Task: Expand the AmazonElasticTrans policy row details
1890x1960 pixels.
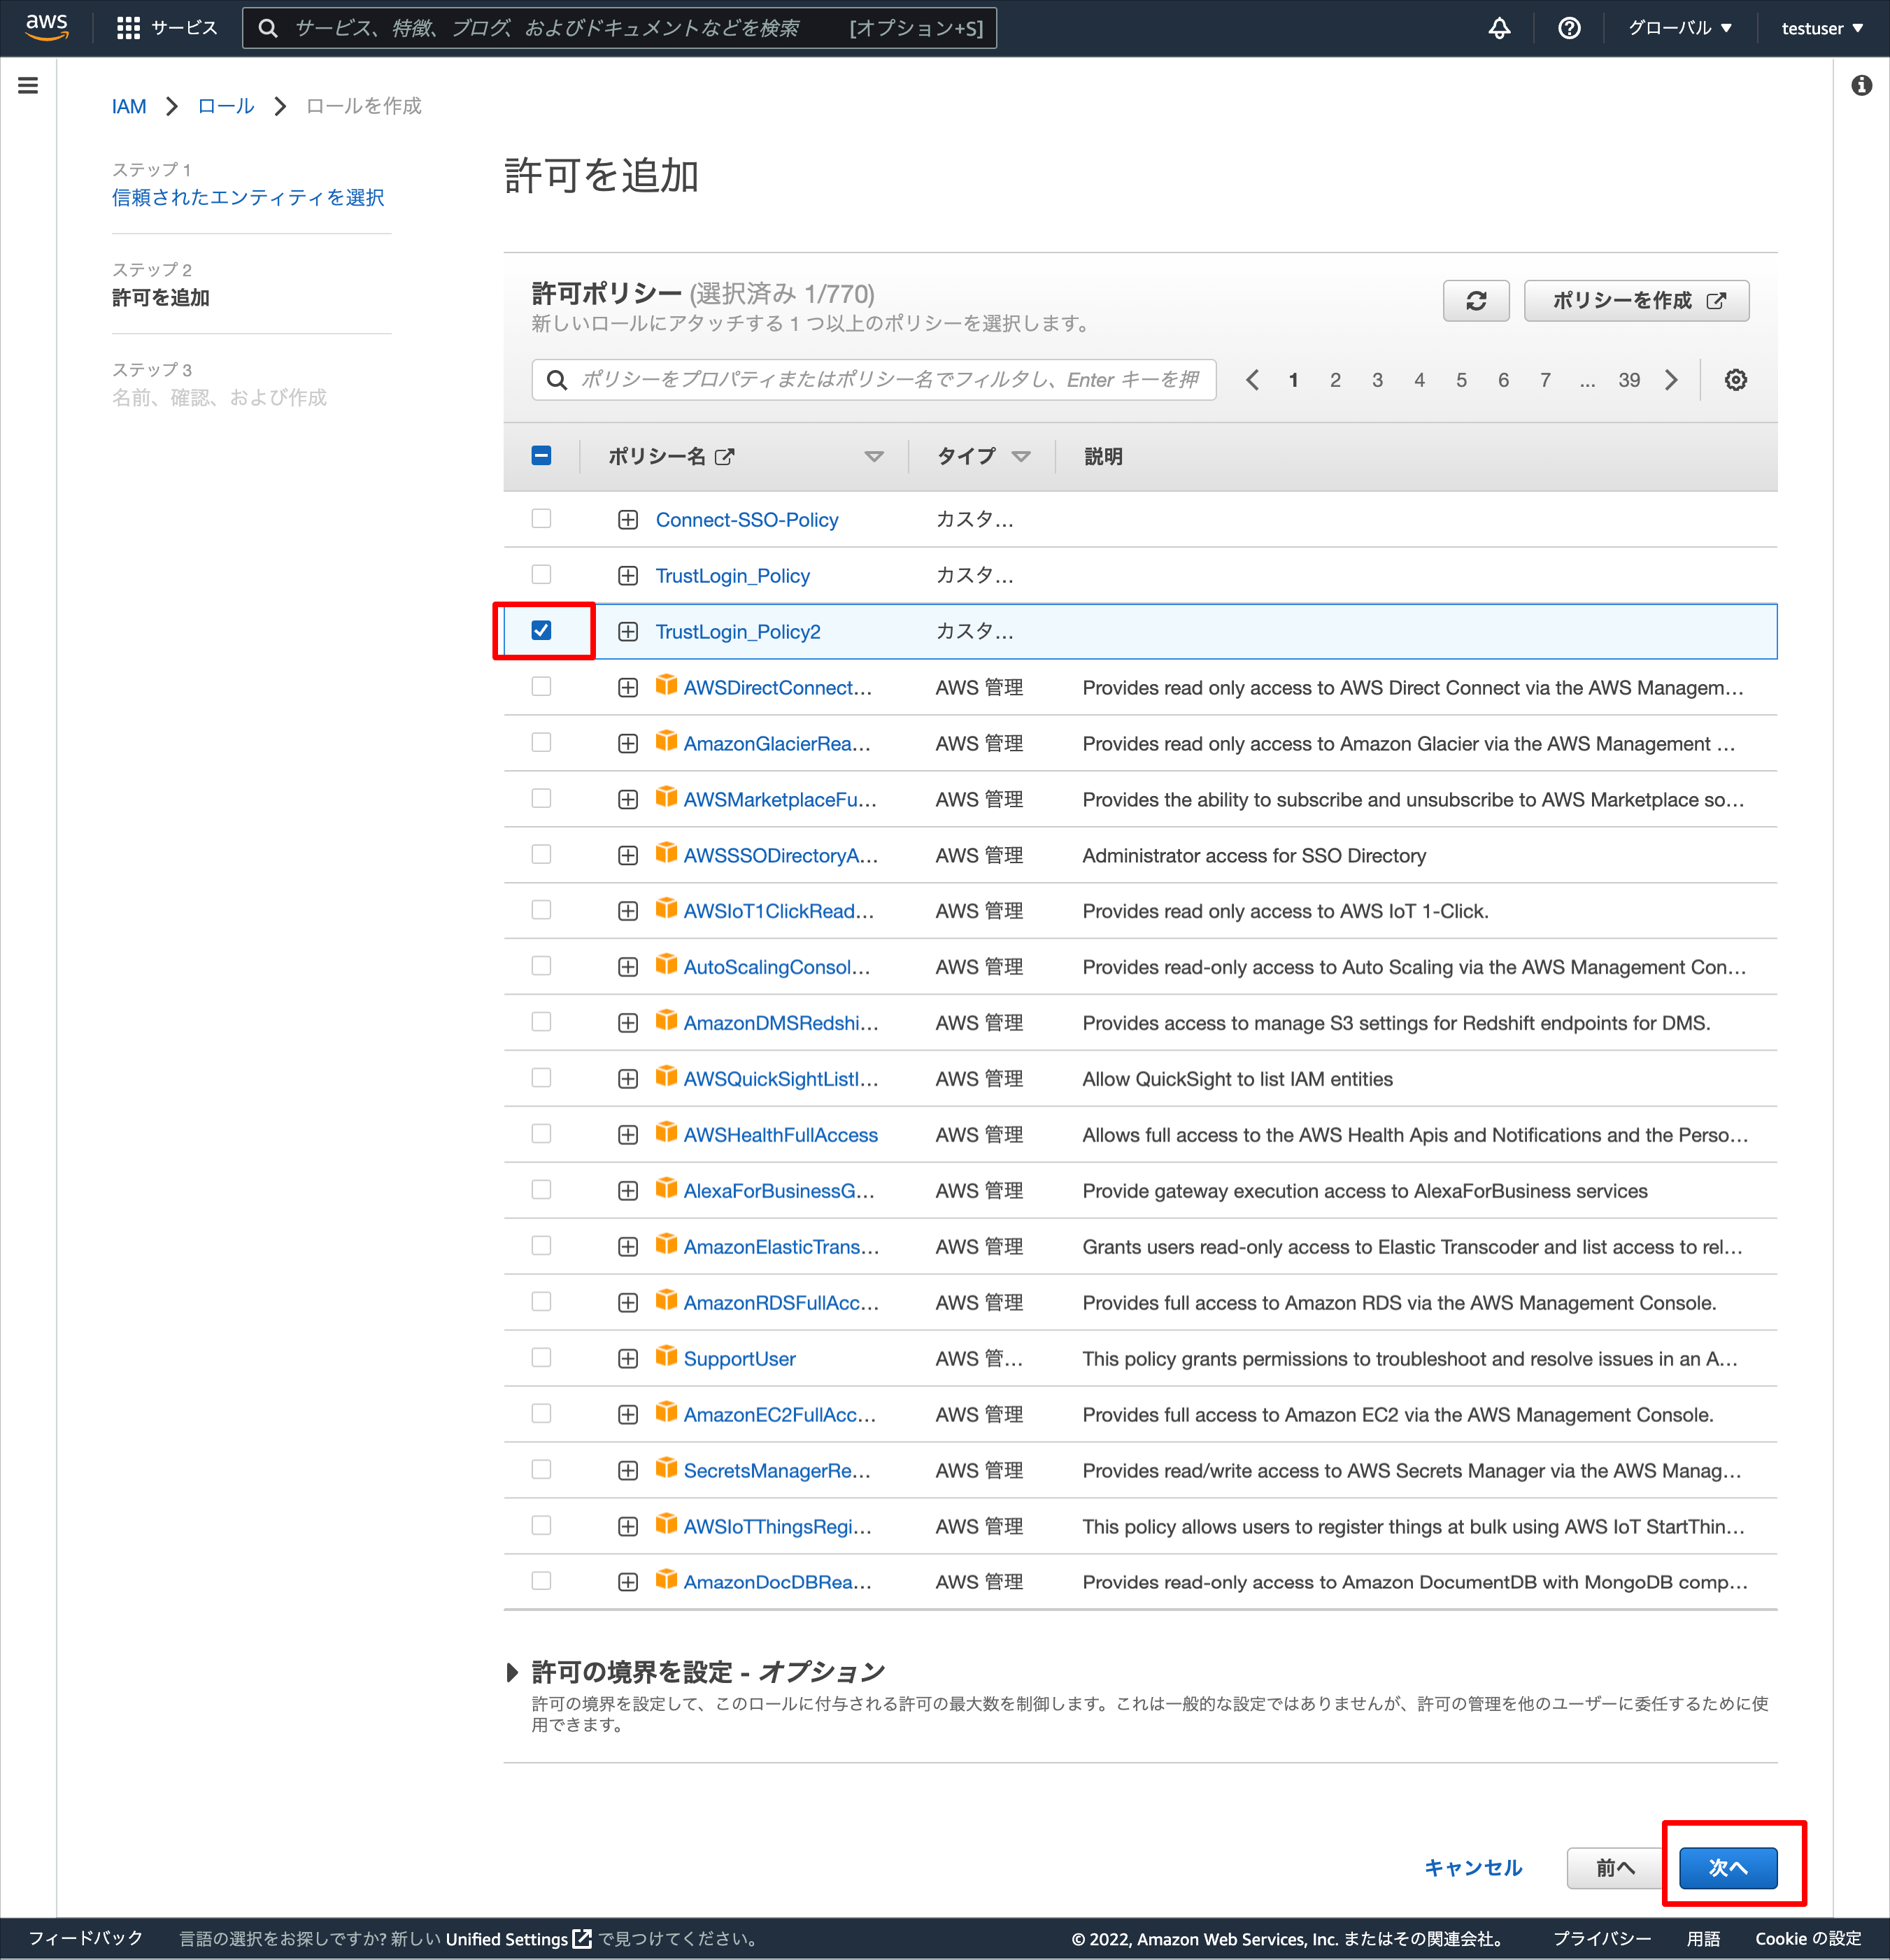Action: [628, 1247]
